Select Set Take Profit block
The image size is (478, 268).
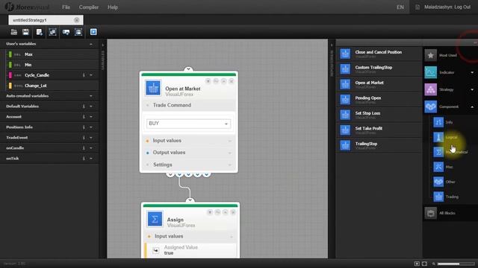[379, 130]
